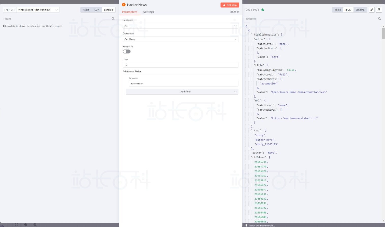Click the "_highlightResult" JSON key
This screenshot has width=385, height=227.
pos(265,35)
